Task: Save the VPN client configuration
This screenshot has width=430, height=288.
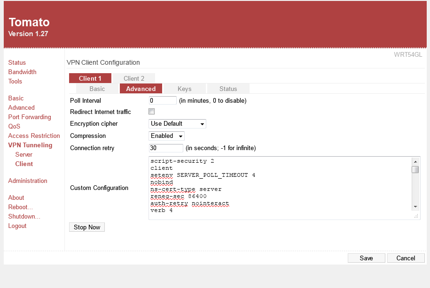Action: click(x=366, y=258)
